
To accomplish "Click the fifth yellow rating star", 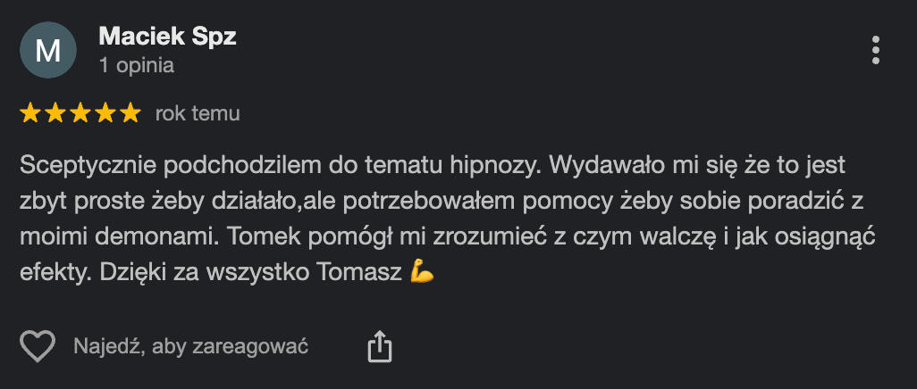I will tap(130, 112).
